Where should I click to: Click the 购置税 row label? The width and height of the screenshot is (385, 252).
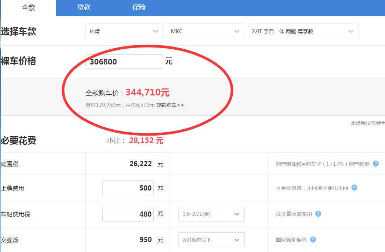10,164
